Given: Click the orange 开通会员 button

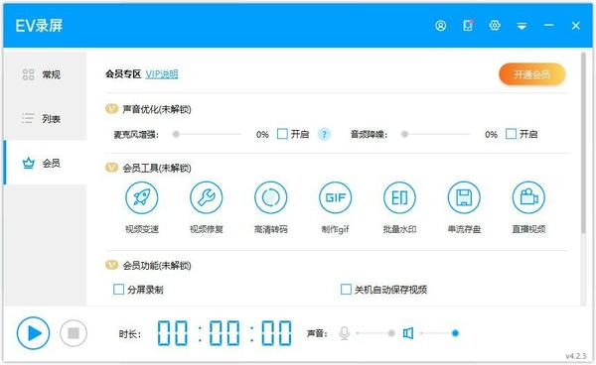Looking at the screenshot, I should tap(532, 74).
